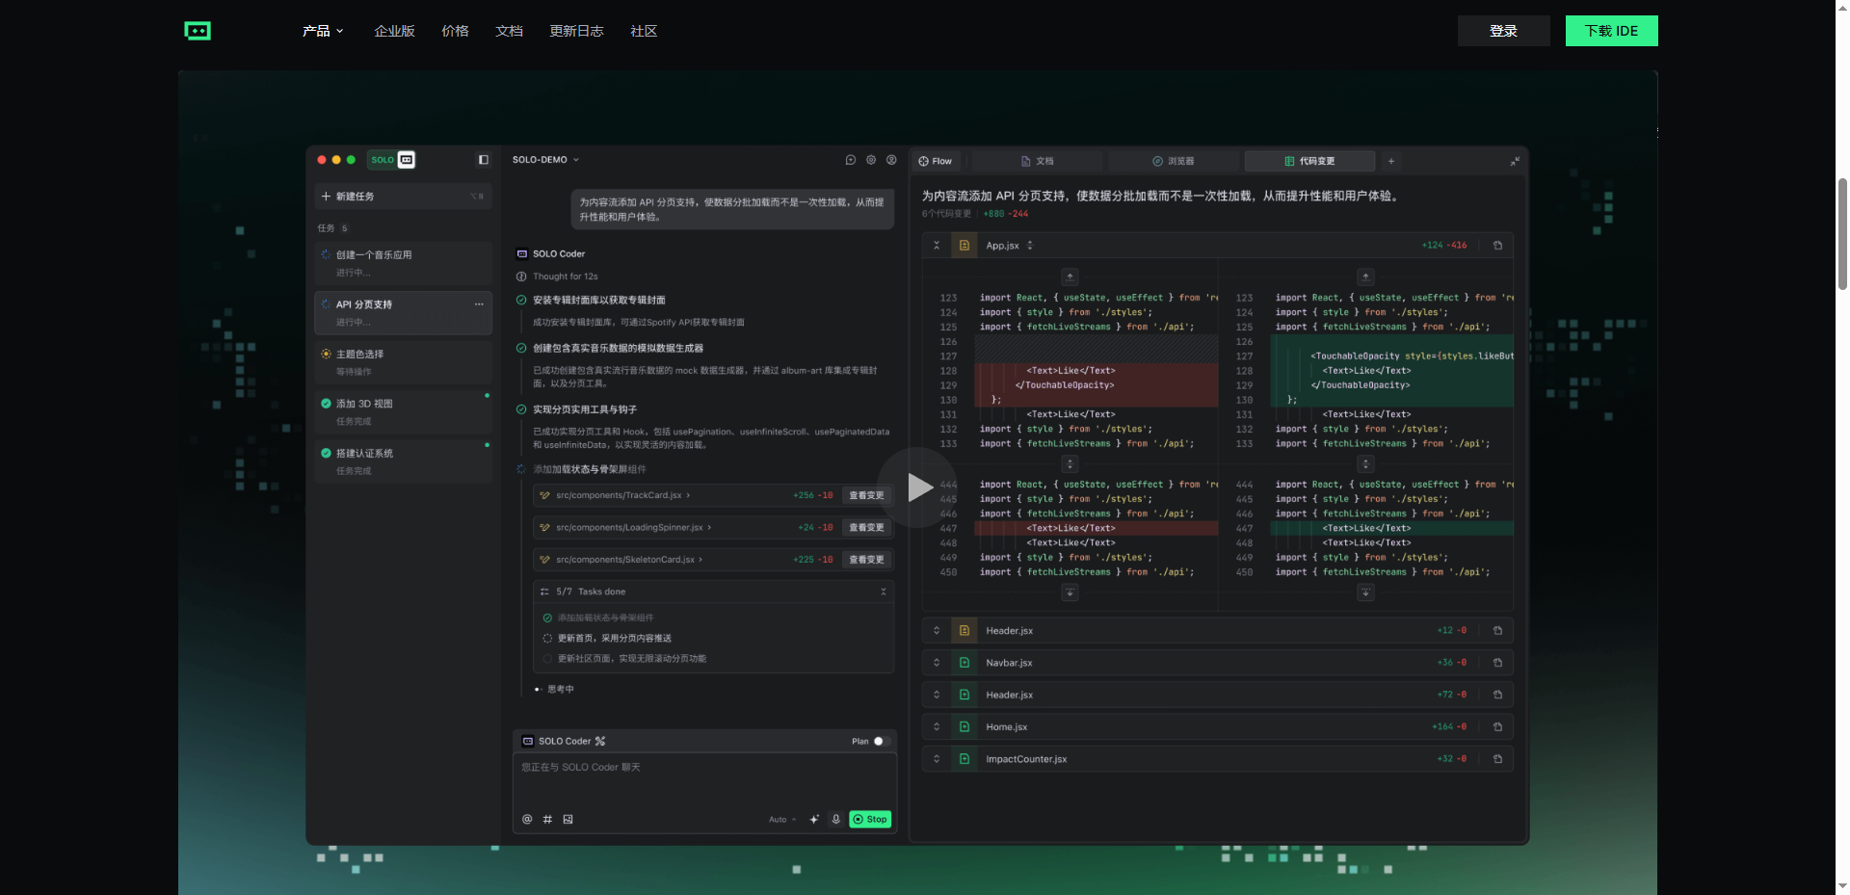
Task: Click the @ mention icon in chat input
Action: coord(527,819)
